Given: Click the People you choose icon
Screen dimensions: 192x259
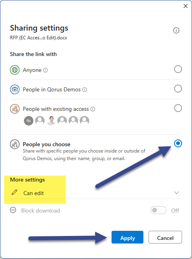Looking at the screenshot, I should pos(15,144).
